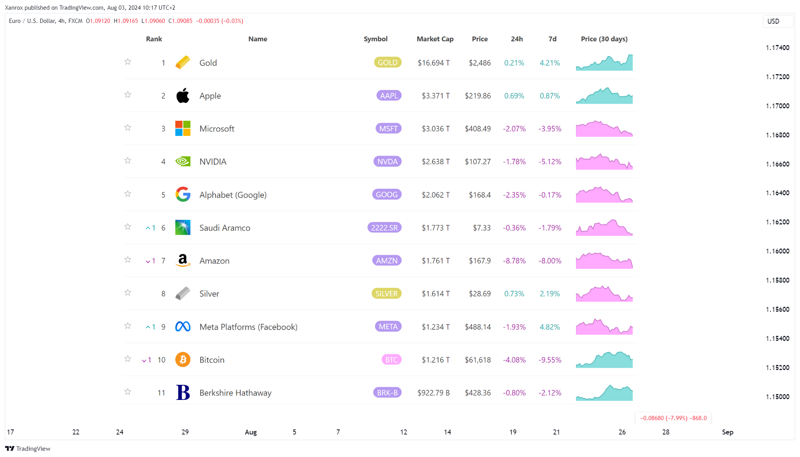The width and height of the screenshot is (800, 457).
Task: Click the Google G logo icon
Action: tap(183, 195)
